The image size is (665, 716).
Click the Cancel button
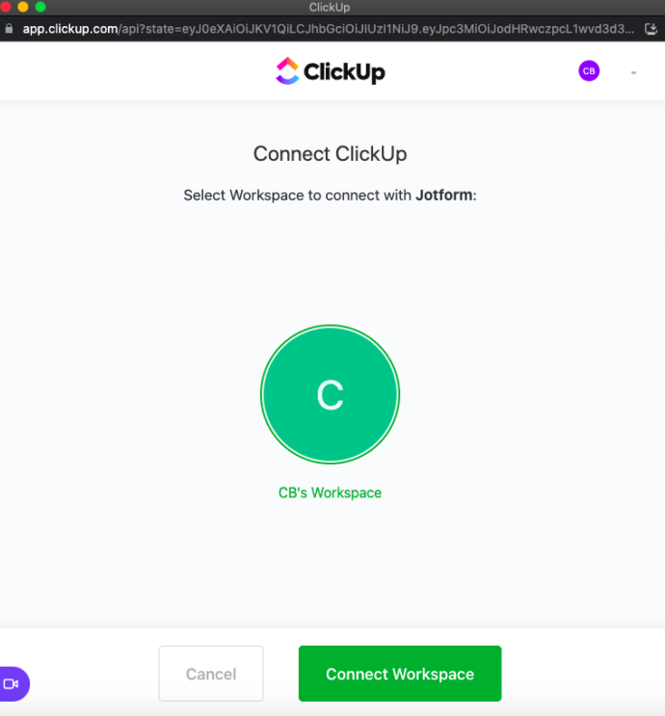click(211, 674)
